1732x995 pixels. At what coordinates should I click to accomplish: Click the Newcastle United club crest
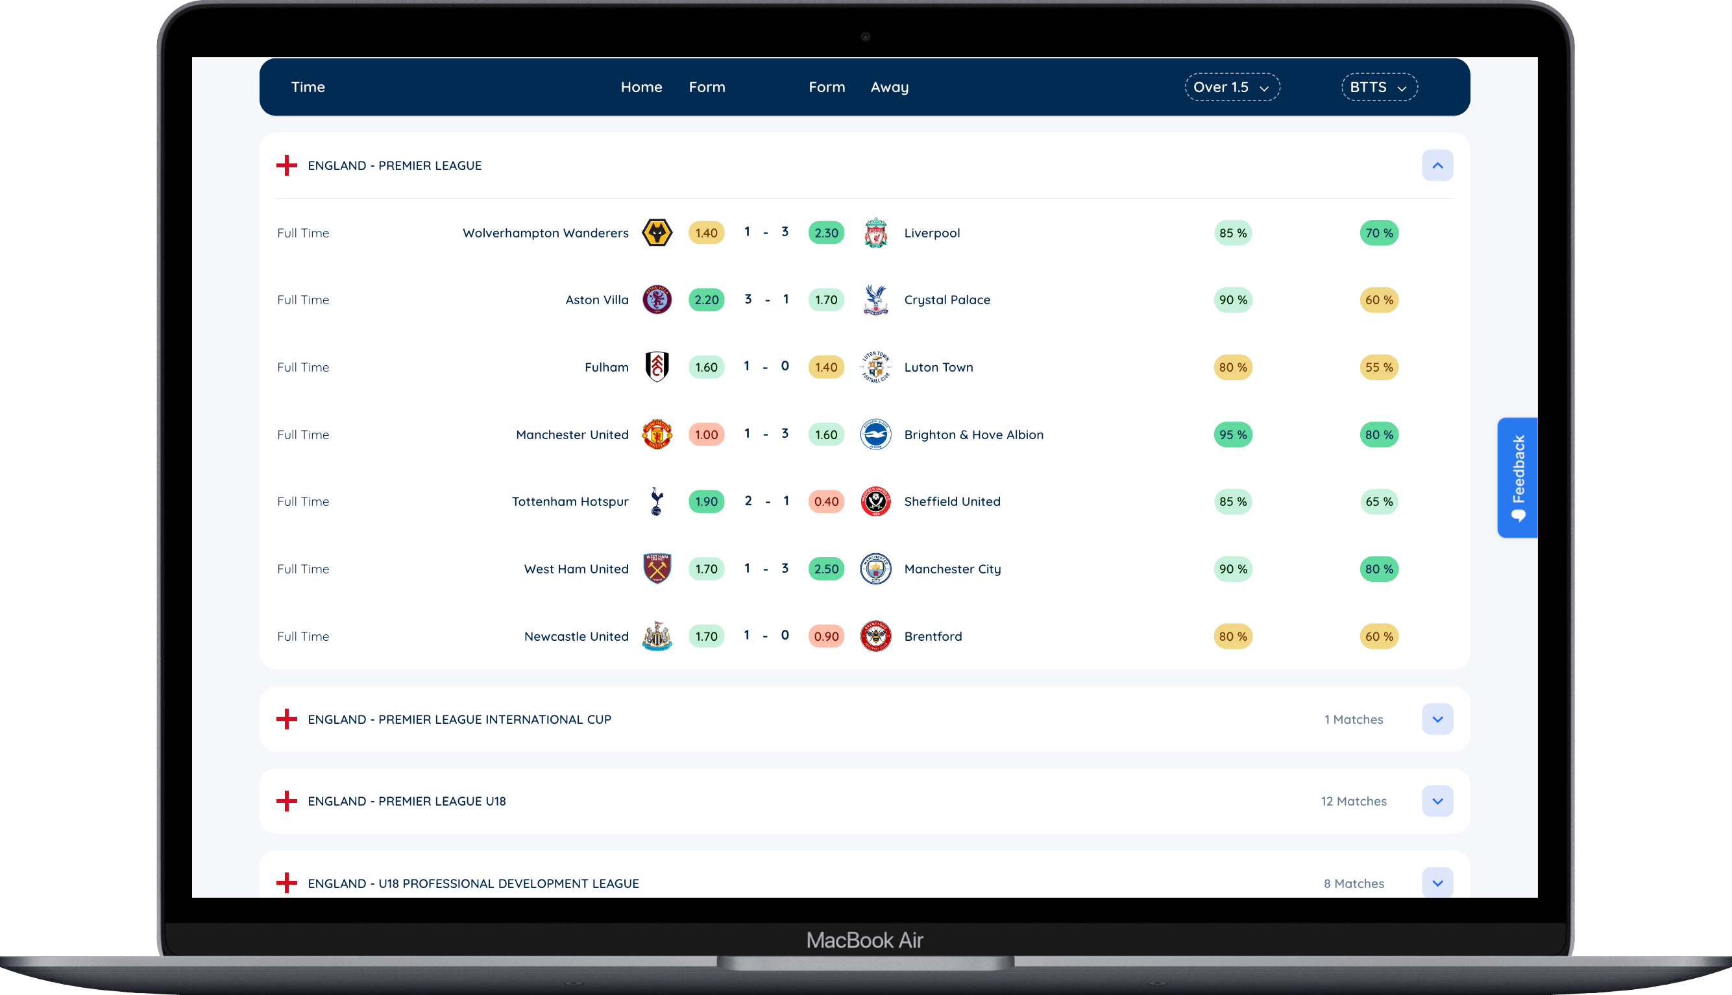[657, 636]
